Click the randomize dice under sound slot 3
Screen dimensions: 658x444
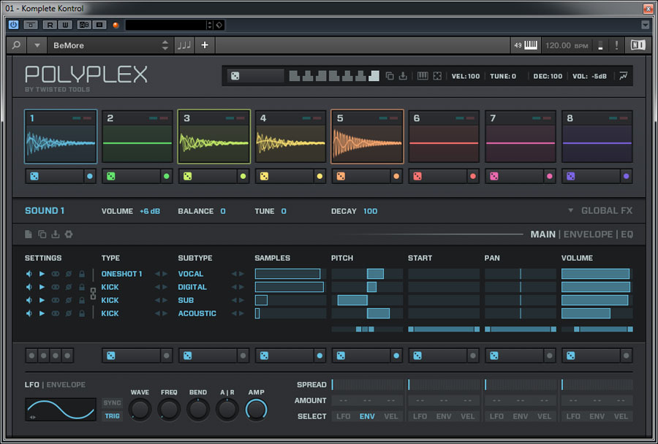(186, 176)
